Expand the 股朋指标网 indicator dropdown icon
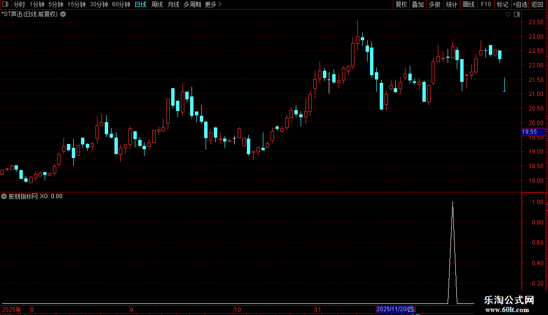548x315 pixels. pos(4,196)
